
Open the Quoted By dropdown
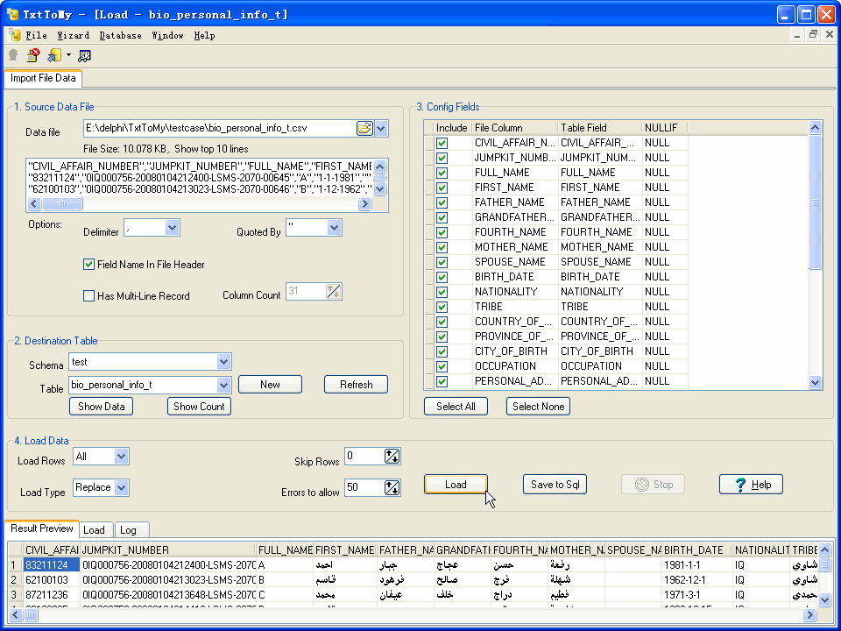[x=334, y=228]
